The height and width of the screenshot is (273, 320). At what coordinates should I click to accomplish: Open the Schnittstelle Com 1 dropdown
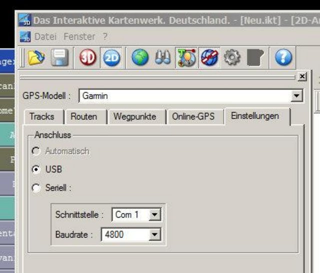coord(154,214)
